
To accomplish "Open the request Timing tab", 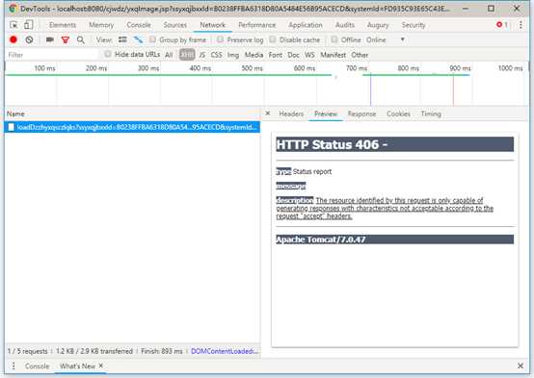I will tap(431, 113).
